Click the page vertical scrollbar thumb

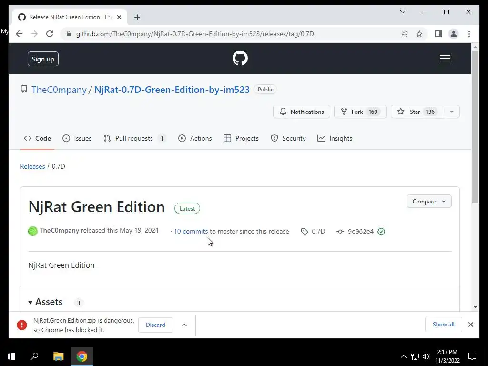475,127
